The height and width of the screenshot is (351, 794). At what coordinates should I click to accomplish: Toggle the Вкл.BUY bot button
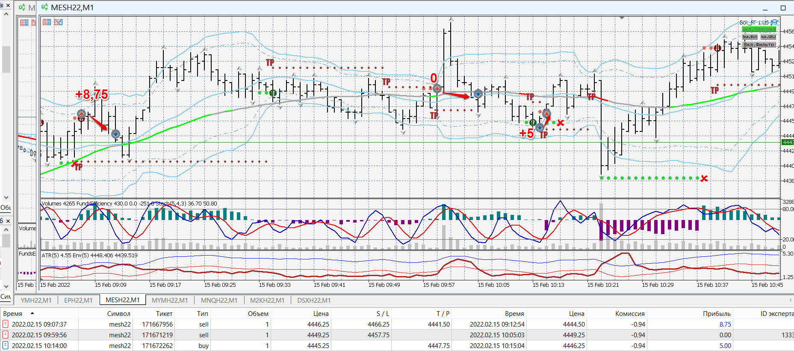click(750, 37)
